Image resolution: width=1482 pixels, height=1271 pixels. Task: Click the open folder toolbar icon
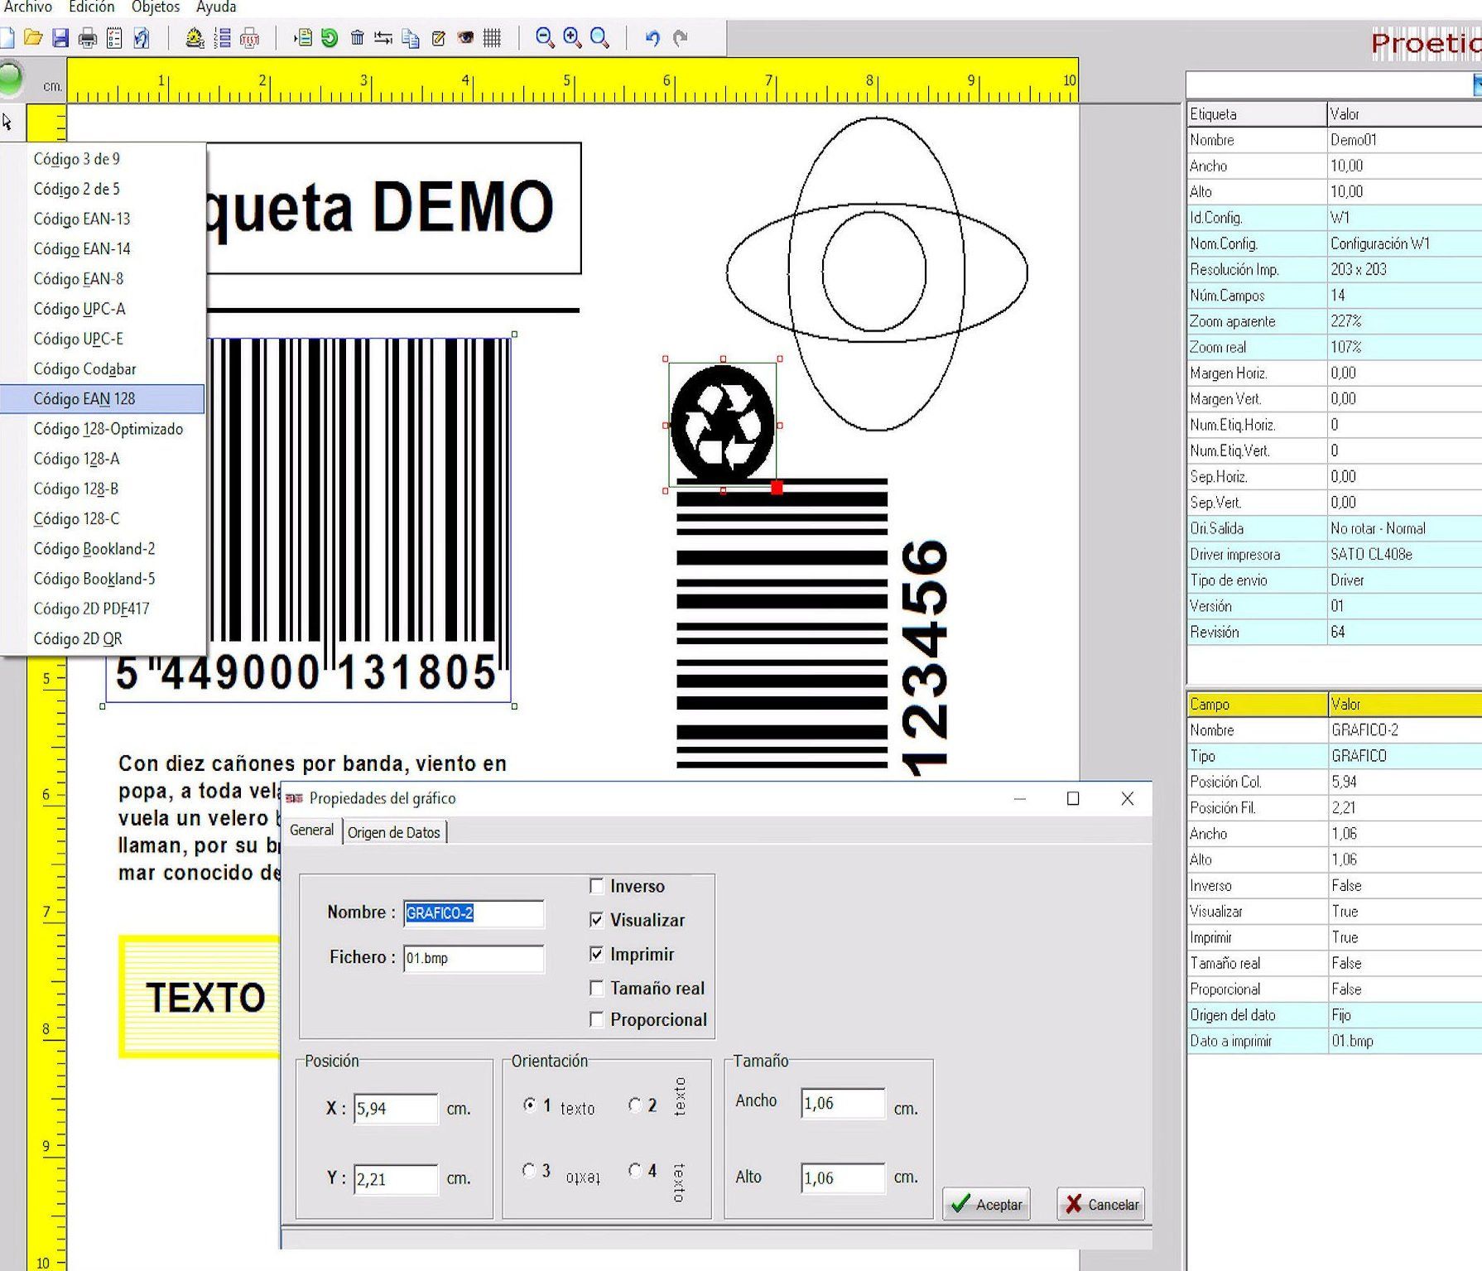point(33,38)
